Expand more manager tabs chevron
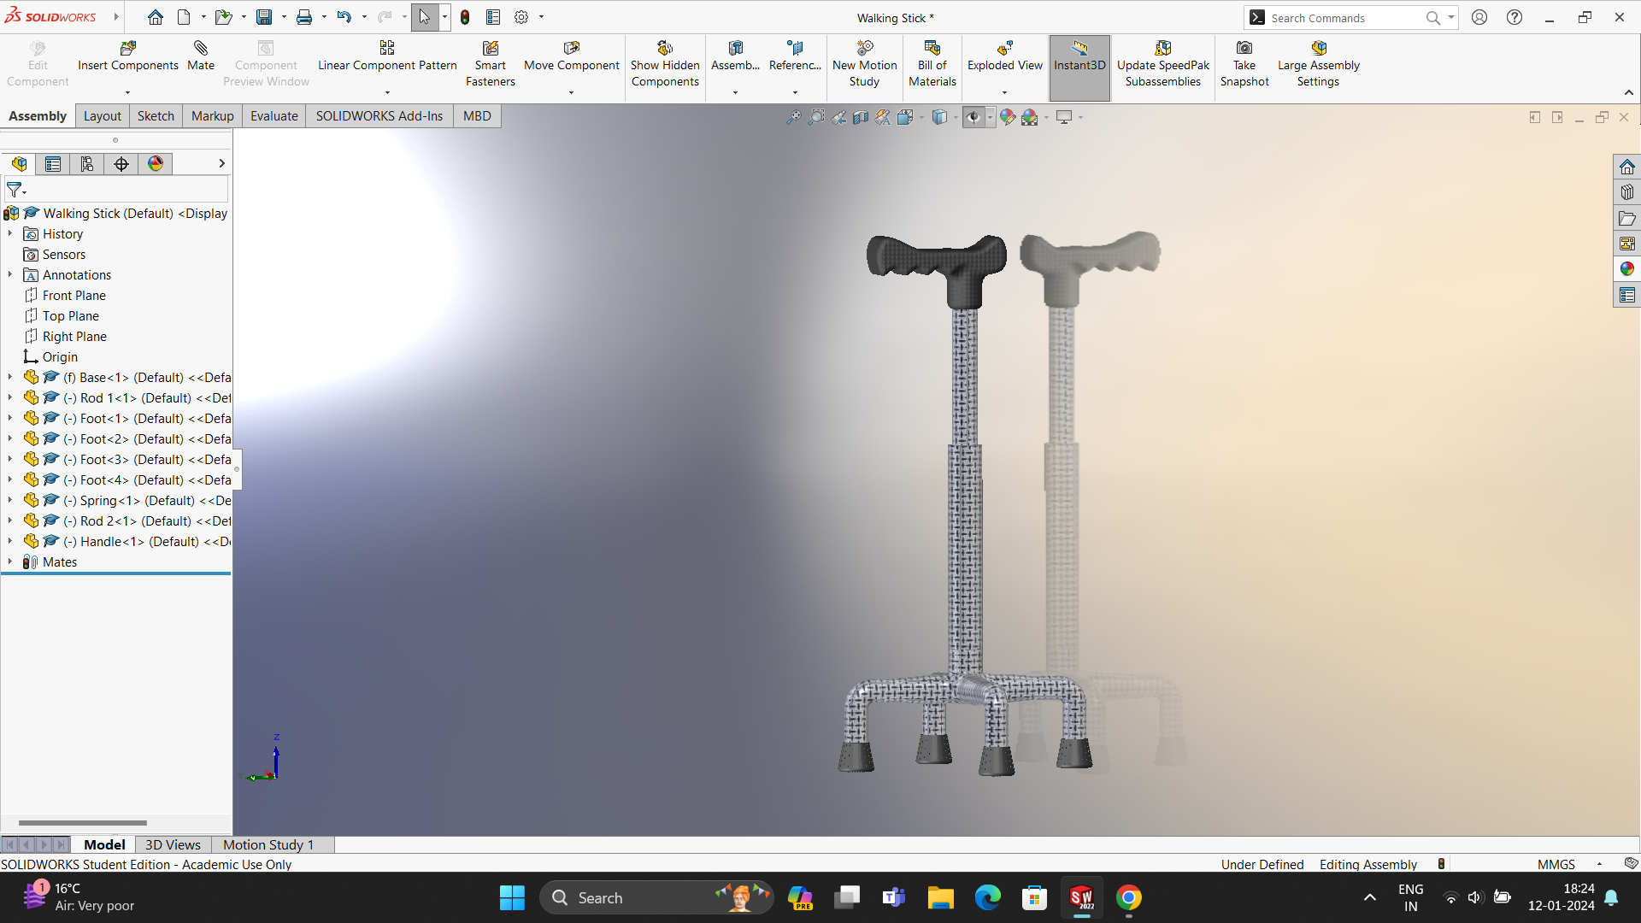 click(221, 163)
